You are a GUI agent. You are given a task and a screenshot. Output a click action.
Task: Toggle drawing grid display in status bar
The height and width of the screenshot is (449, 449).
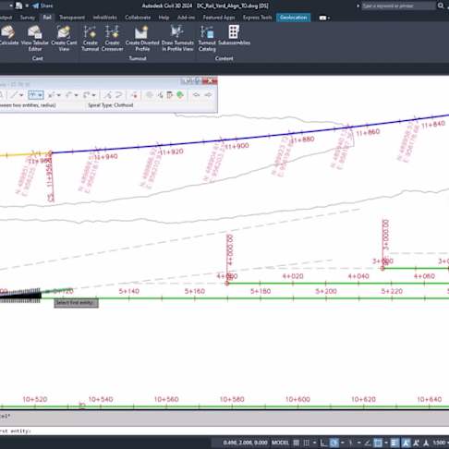296,443
